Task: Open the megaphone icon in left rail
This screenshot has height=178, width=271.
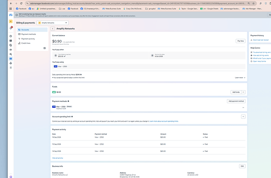Action: pos(11,54)
